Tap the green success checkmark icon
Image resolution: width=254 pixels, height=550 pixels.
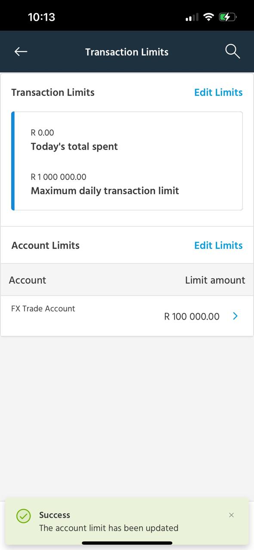click(x=23, y=516)
